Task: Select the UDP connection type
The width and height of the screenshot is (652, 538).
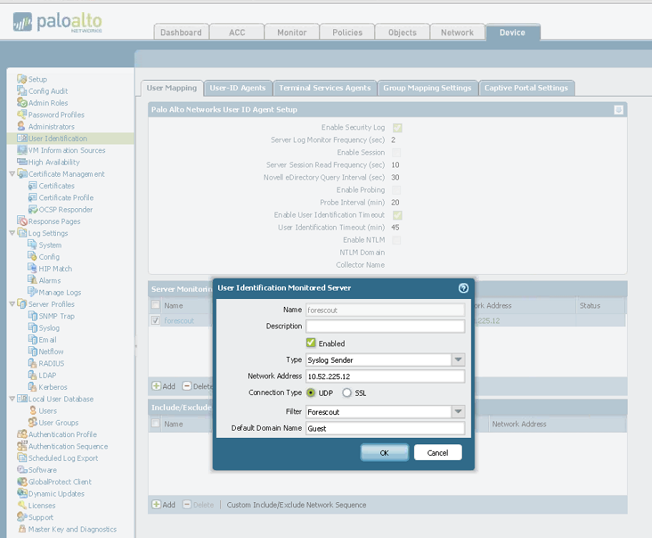Action: [311, 393]
